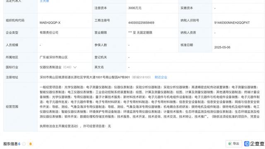
Task: Click the 参保人数 field label
Action: click(x=101, y=45)
